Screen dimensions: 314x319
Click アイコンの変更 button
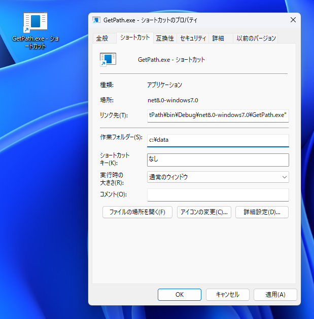[204, 212]
